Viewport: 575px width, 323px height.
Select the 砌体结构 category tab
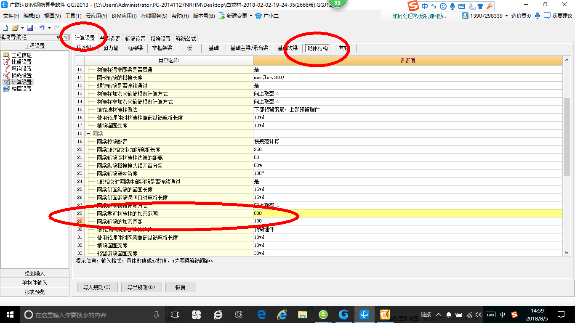point(317,48)
